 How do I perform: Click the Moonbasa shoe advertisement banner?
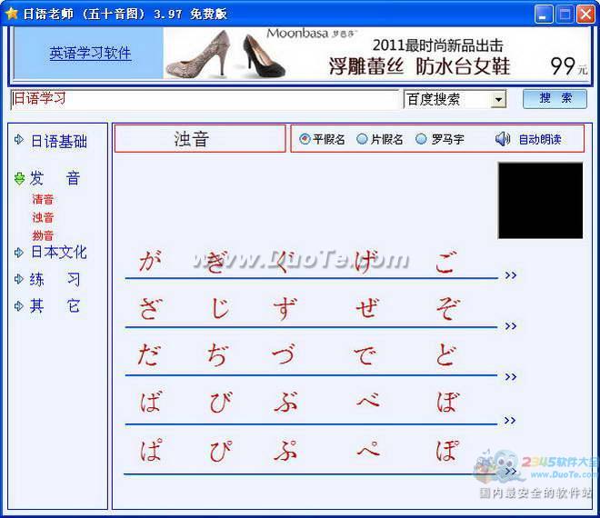pos(376,54)
